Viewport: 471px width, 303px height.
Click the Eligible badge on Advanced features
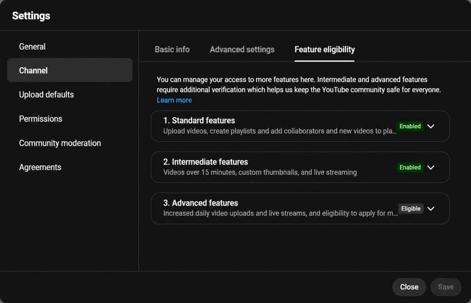[x=411, y=209]
